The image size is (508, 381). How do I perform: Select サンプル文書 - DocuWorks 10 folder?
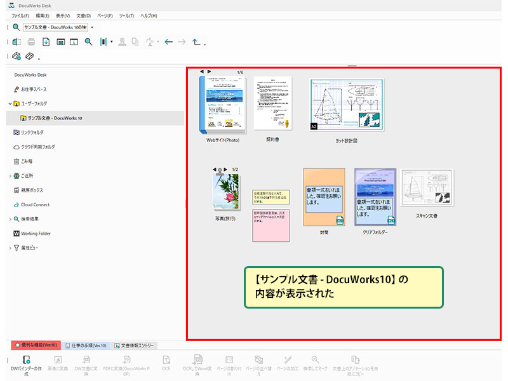(x=55, y=118)
